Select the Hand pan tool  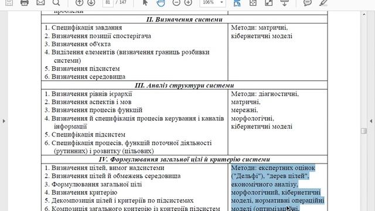point(161,2)
